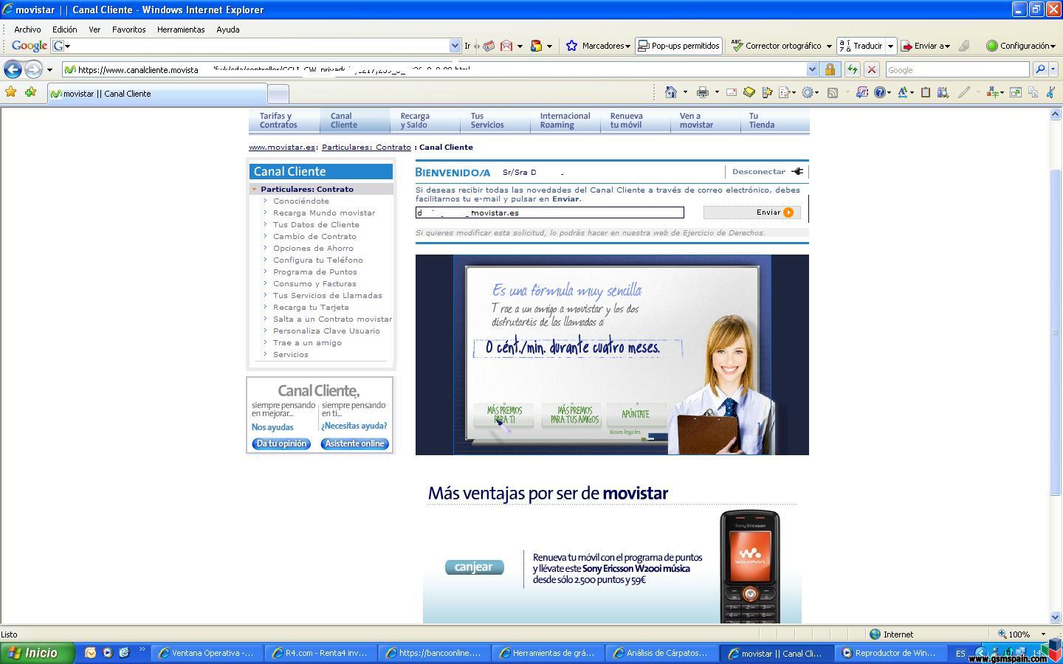
Task: Select the Tarifas y Contratos site tab
Action: [284, 120]
